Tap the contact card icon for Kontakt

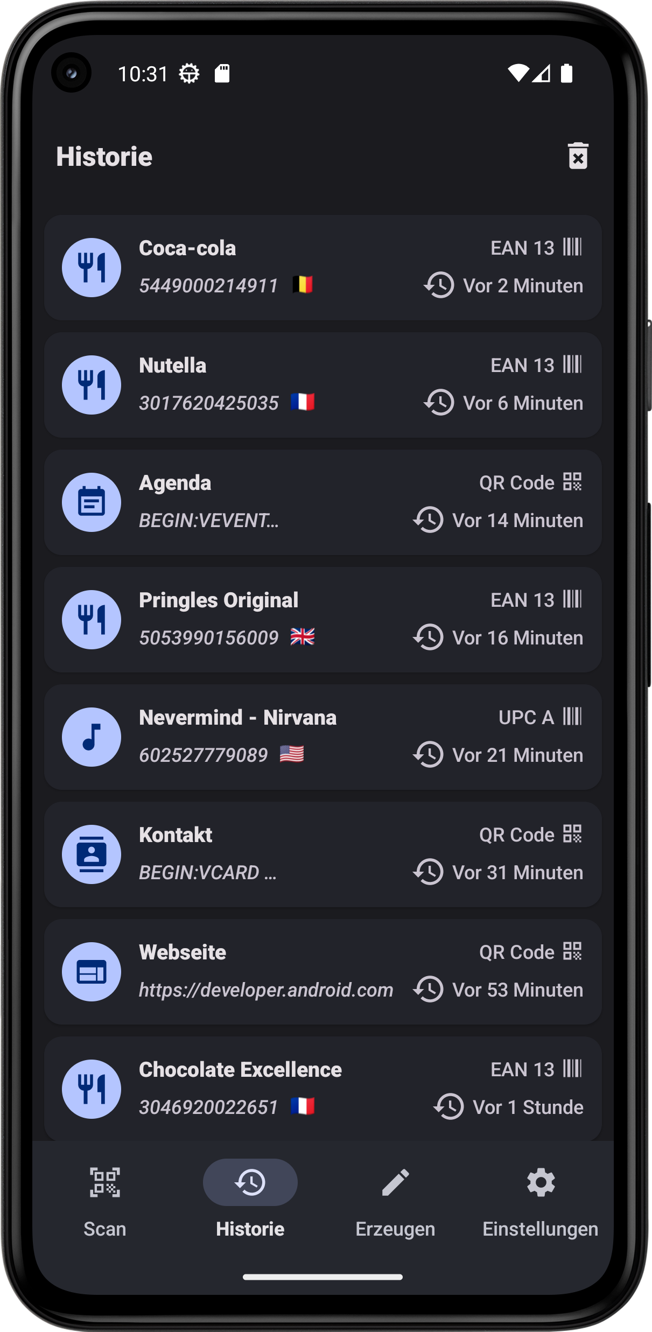tap(92, 854)
